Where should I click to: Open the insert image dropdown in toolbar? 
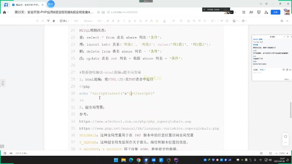235,21
